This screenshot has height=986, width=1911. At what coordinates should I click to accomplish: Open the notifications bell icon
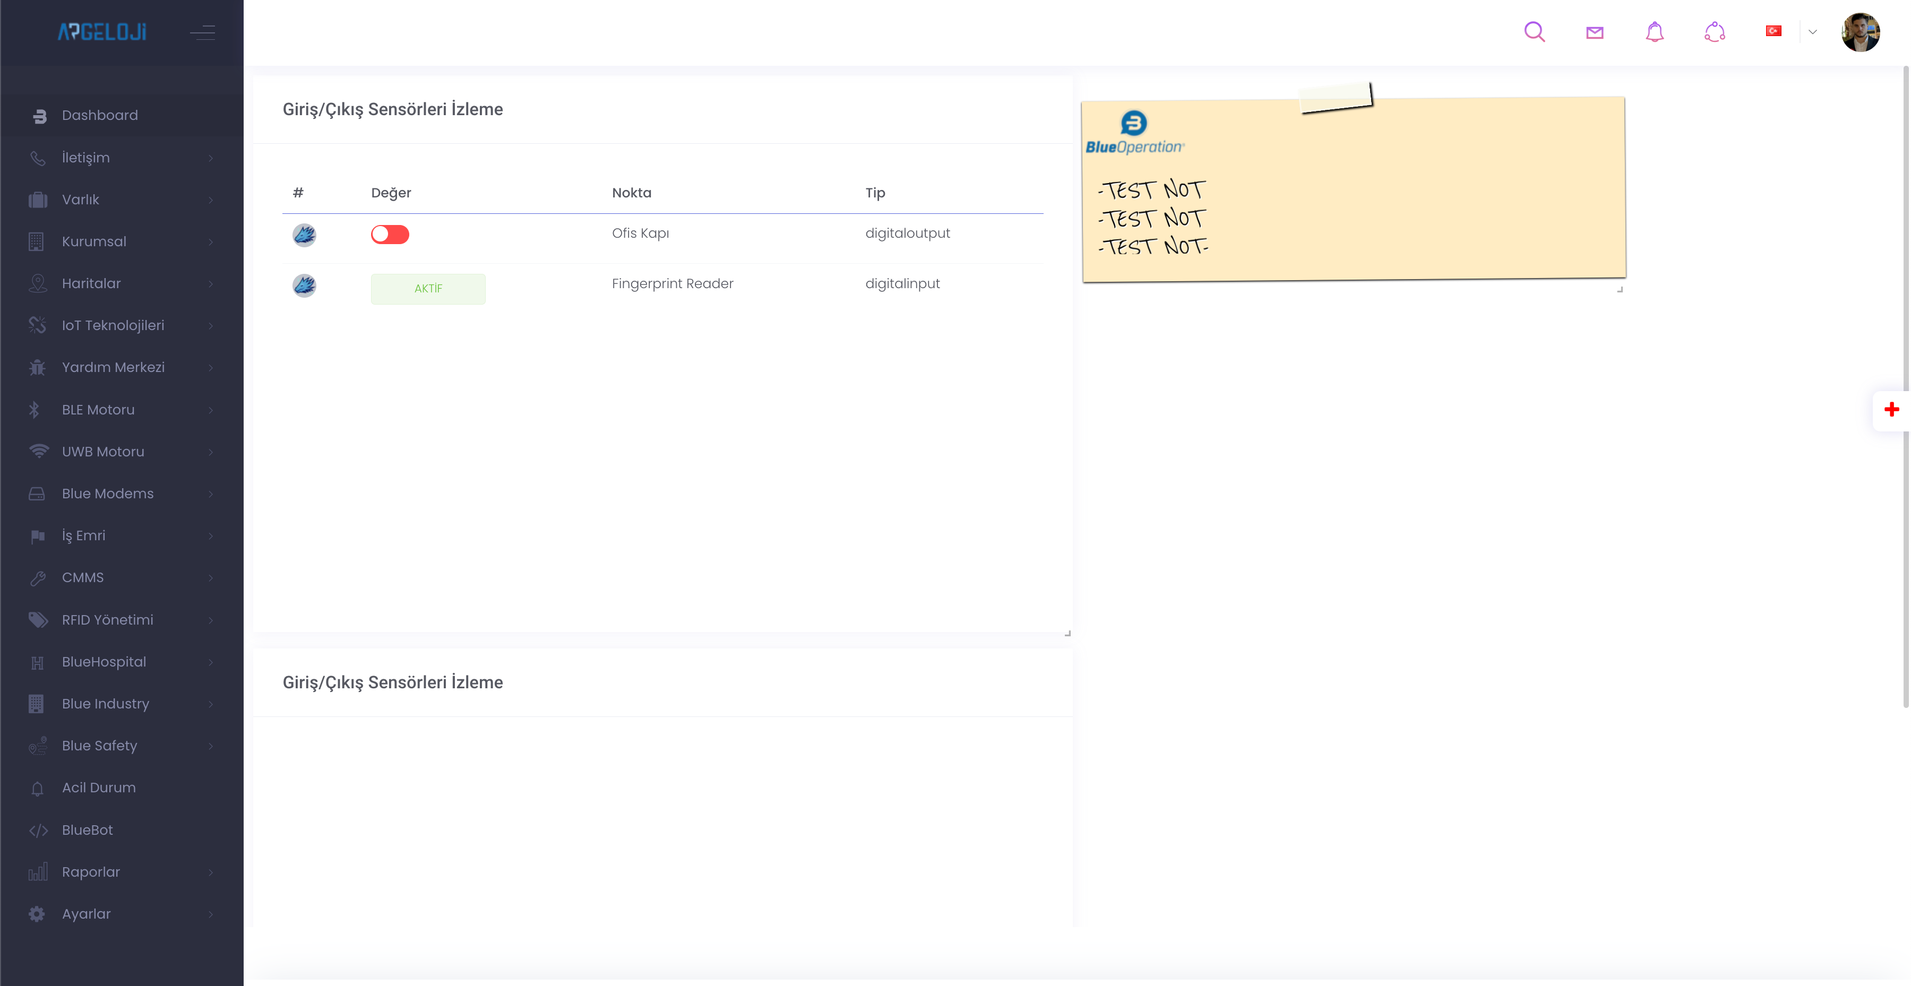click(1654, 32)
